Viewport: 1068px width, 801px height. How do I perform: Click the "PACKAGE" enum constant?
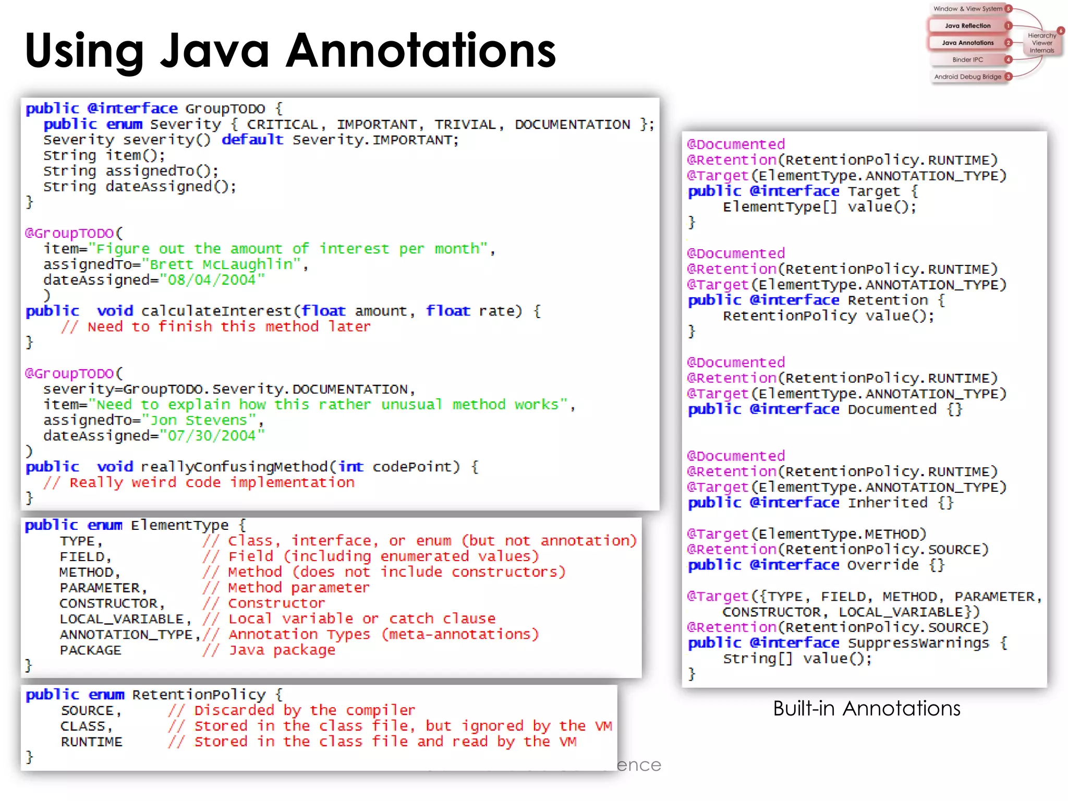(x=90, y=650)
